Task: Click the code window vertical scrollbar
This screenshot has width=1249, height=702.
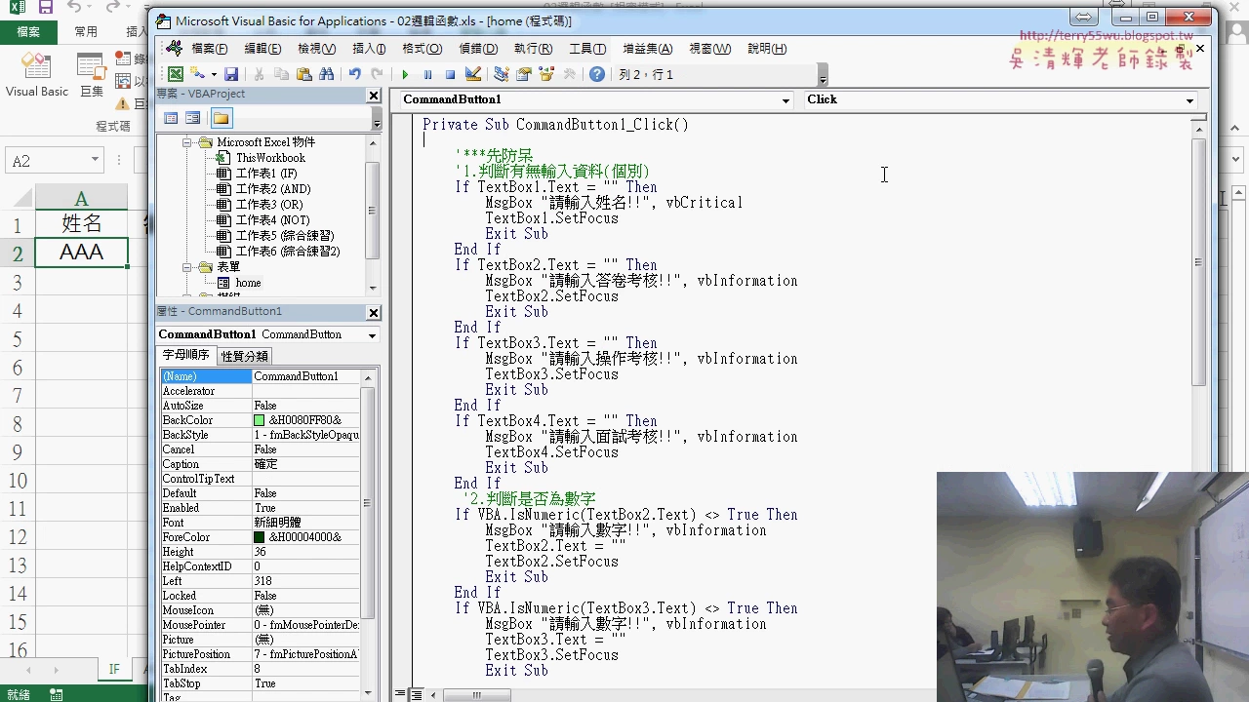Action: tap(1199, 263)
